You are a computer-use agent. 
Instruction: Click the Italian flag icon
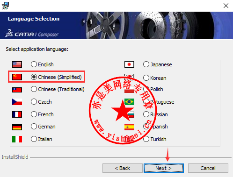coord(17,139)
